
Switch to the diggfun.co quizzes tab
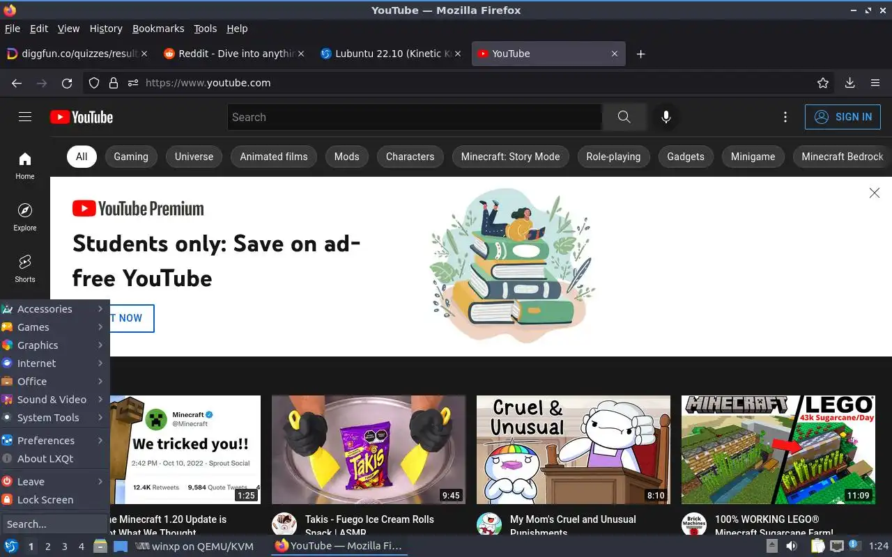(x=77, y=54)
